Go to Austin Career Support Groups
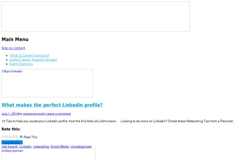Viewport: 240px width, 160px height. tap(33, 60)
